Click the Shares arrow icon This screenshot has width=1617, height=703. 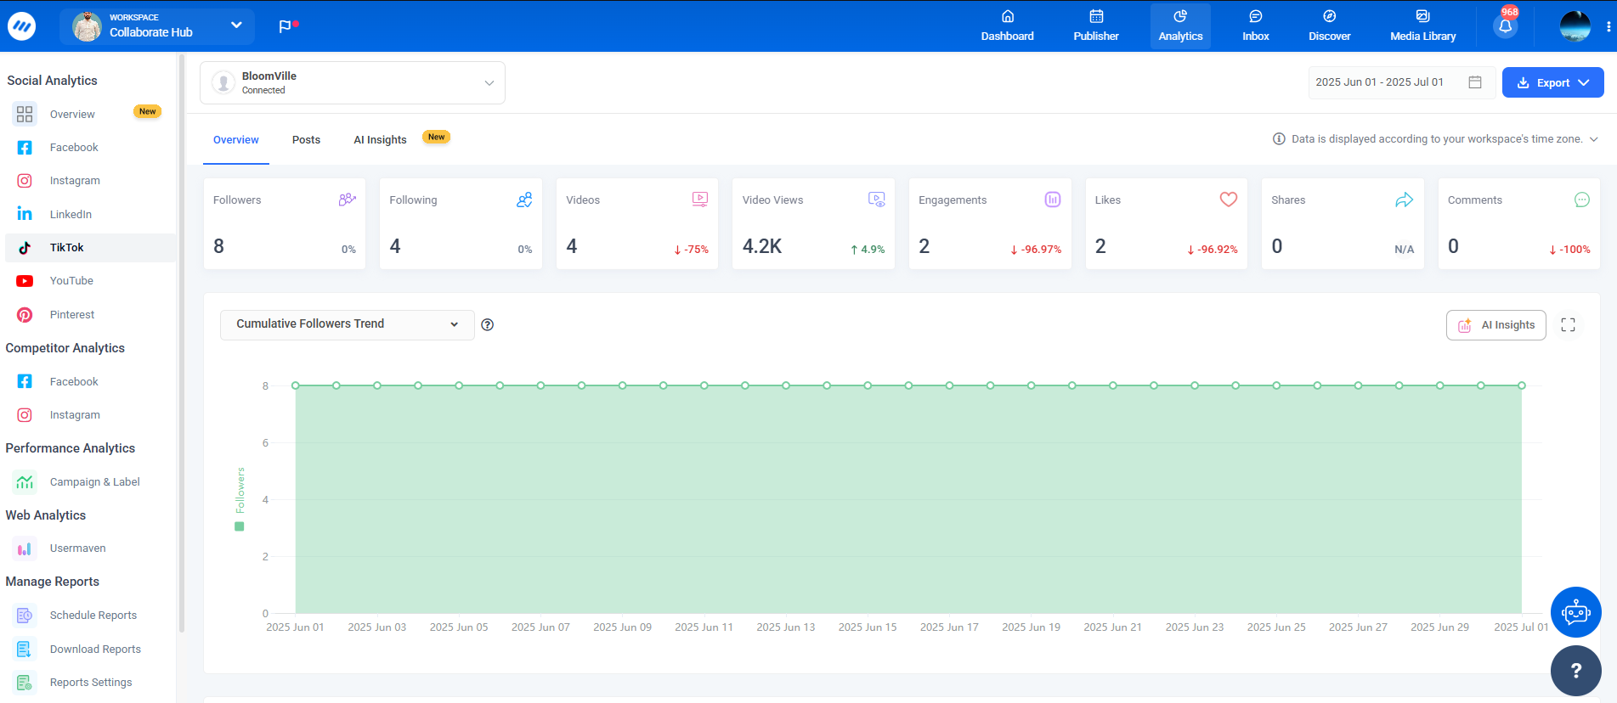[x=1405, y=200]
